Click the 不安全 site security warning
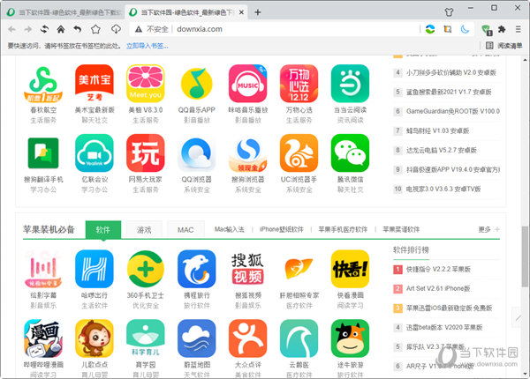Screen dimensions: 530x379 point(152,29)
